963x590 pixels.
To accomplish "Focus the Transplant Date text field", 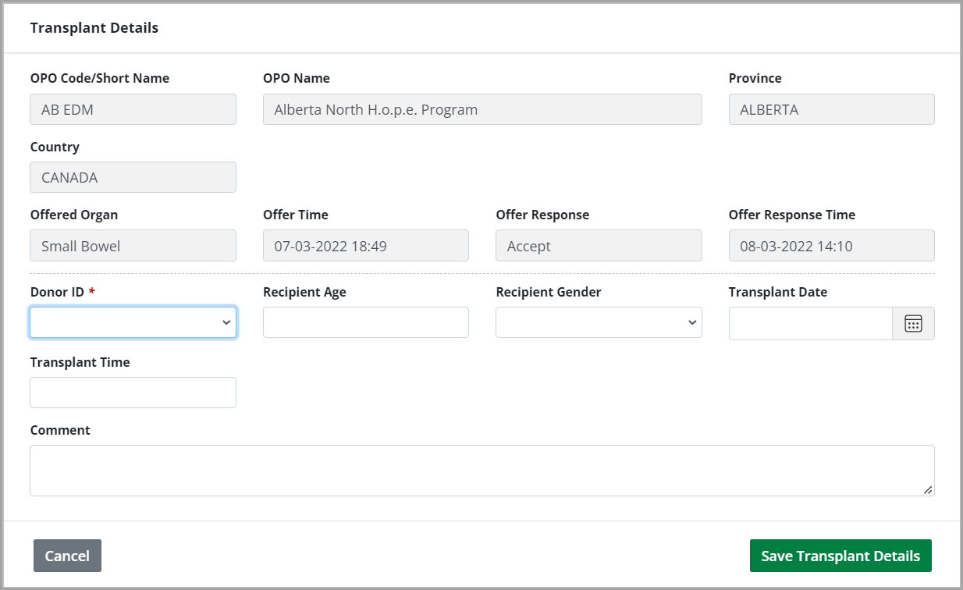I will [x=810, y=323].
